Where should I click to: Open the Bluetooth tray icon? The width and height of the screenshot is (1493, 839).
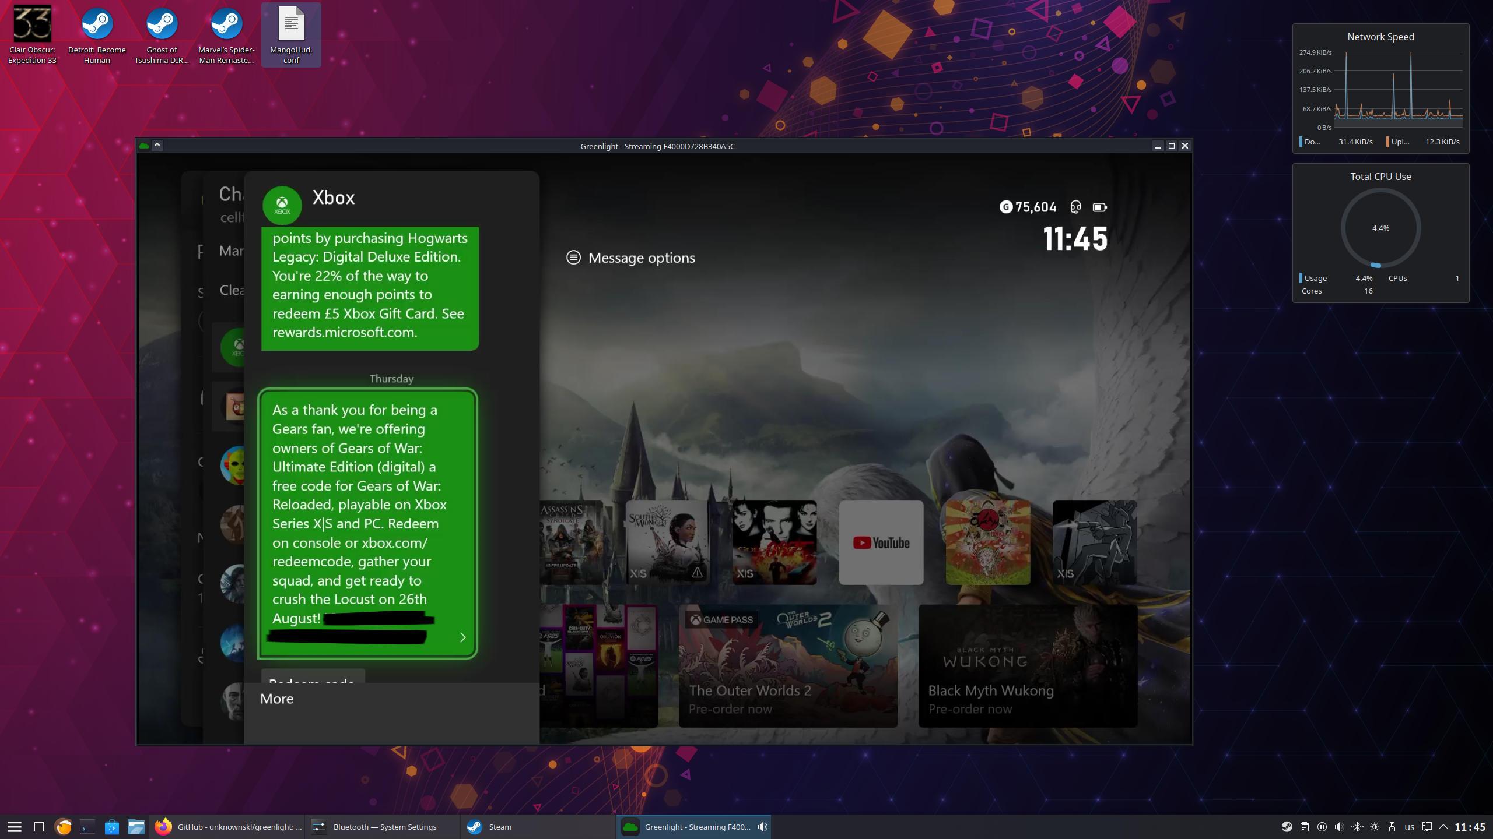coord(1357,827)
